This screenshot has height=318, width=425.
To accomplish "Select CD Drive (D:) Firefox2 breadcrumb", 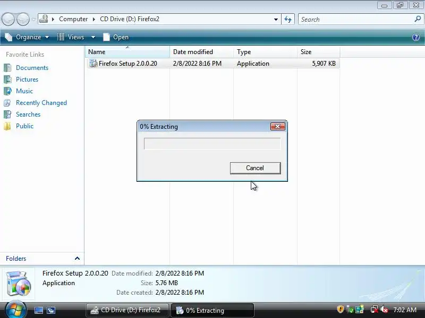I will [130, 19].
